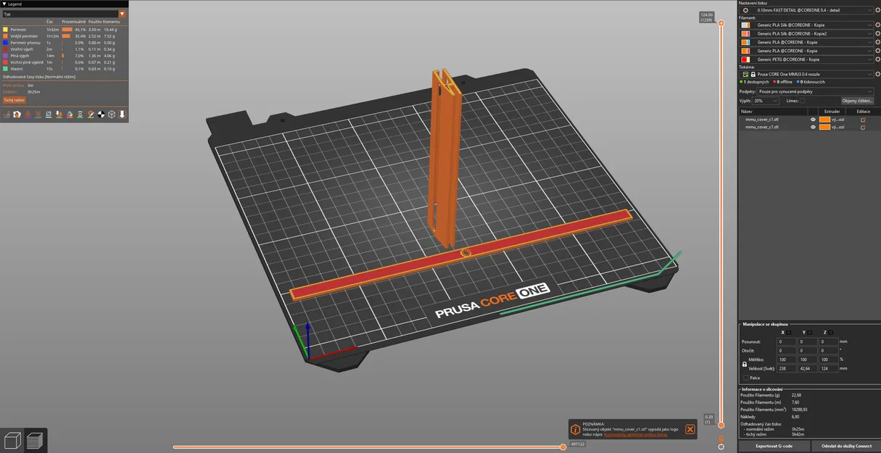Collapse the Legend panel triangle

(x=4, y=4)
